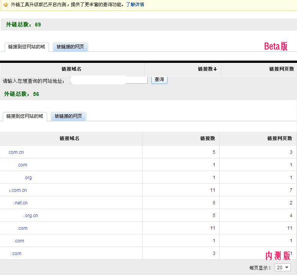Click 链接数 column header in lower table

[207, 138]
